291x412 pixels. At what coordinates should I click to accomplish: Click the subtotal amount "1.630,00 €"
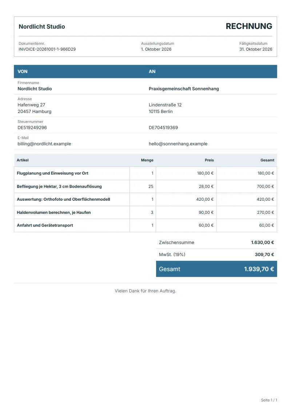point(262,243)
